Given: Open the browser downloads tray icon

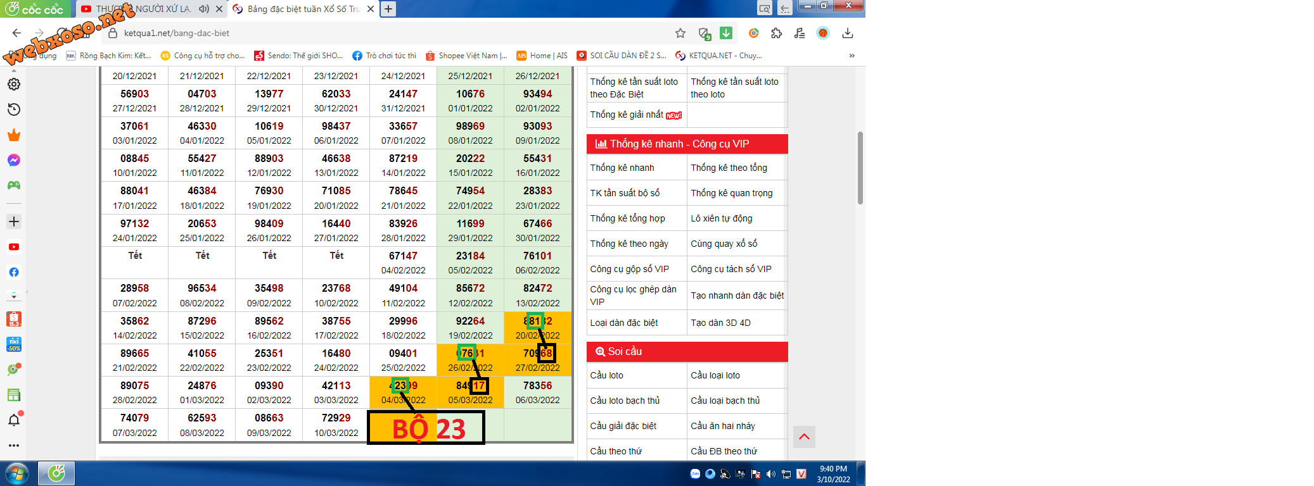Looking at the screenshot, I should (848, 33).
